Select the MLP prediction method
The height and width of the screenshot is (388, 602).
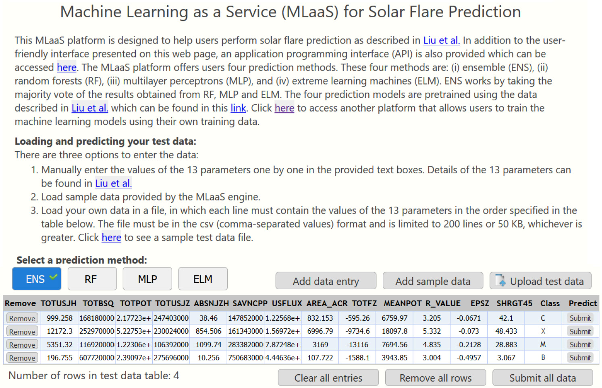(x=147, y=278)
